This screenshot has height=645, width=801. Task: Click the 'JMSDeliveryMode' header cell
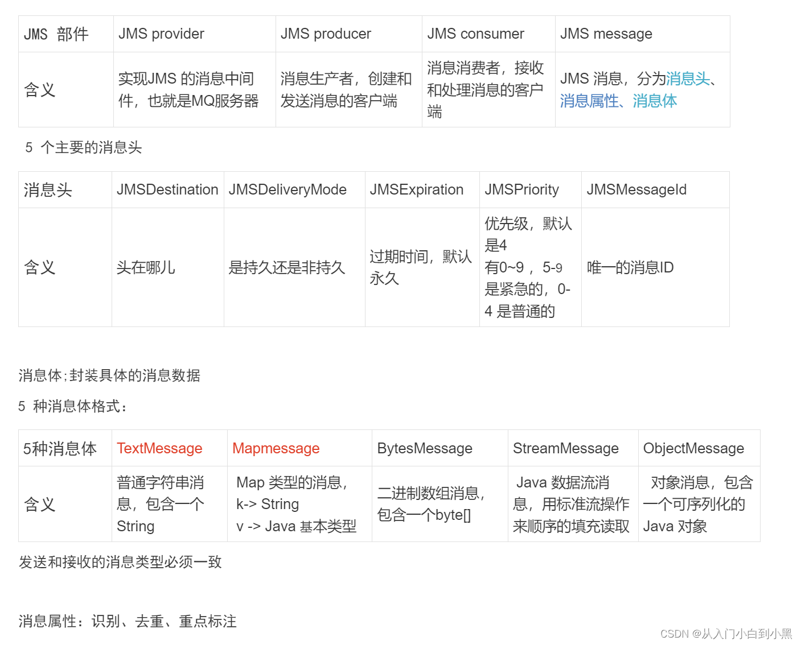click(294, 190)
